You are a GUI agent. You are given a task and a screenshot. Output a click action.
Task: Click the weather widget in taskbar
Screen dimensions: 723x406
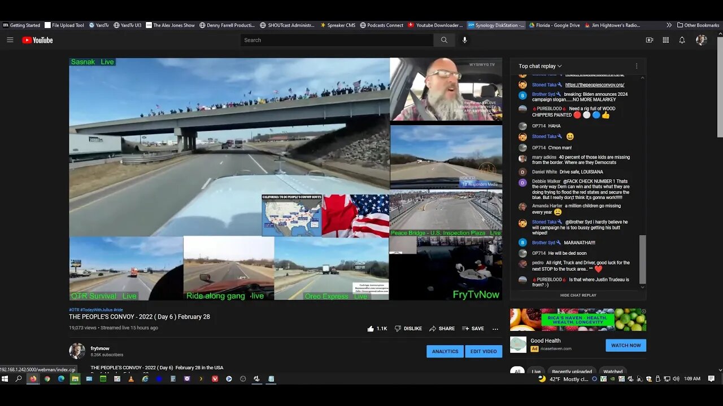564,379
